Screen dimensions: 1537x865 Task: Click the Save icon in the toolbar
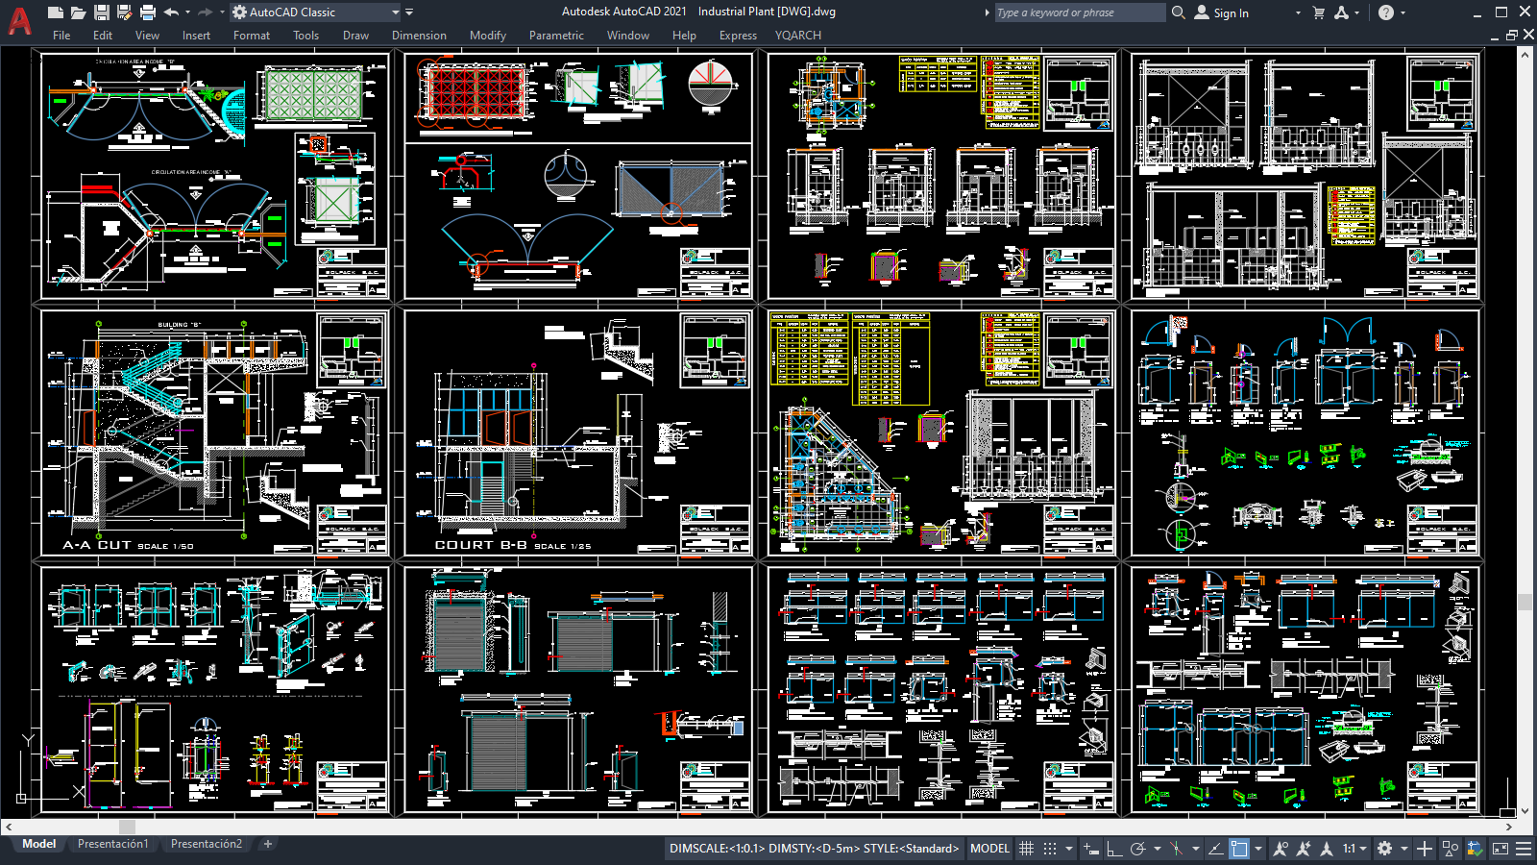tap(101, 12)
